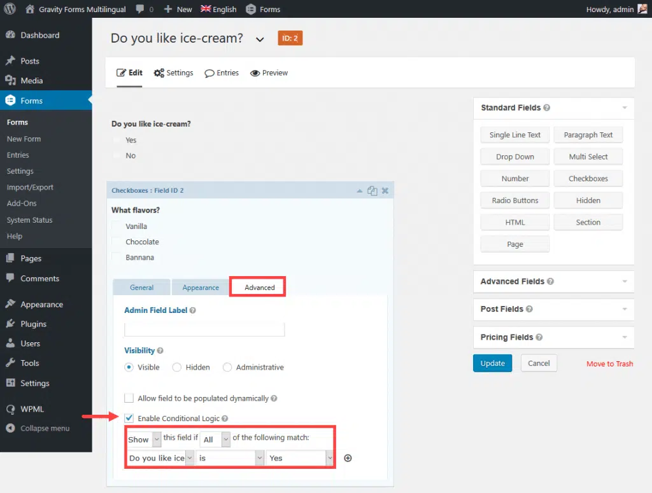
Task: Toggle Enable Conditional Logic checkbox
Action: pyautogui.click(x=129, y=418)
